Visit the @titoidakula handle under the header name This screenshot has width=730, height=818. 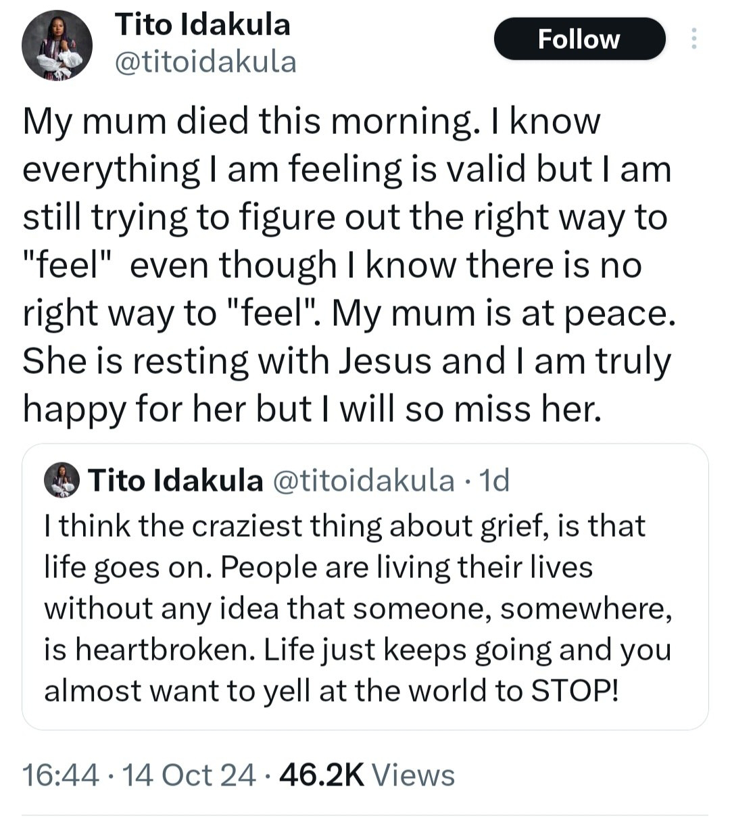coord(206,62)
